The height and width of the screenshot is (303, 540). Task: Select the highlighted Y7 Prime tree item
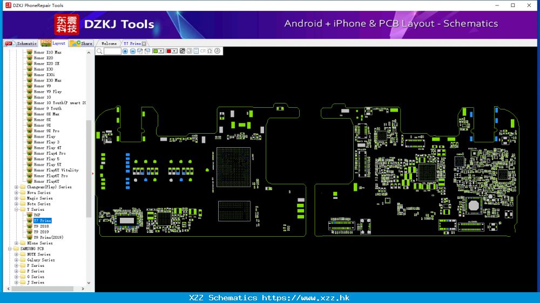tap(42, 221)
